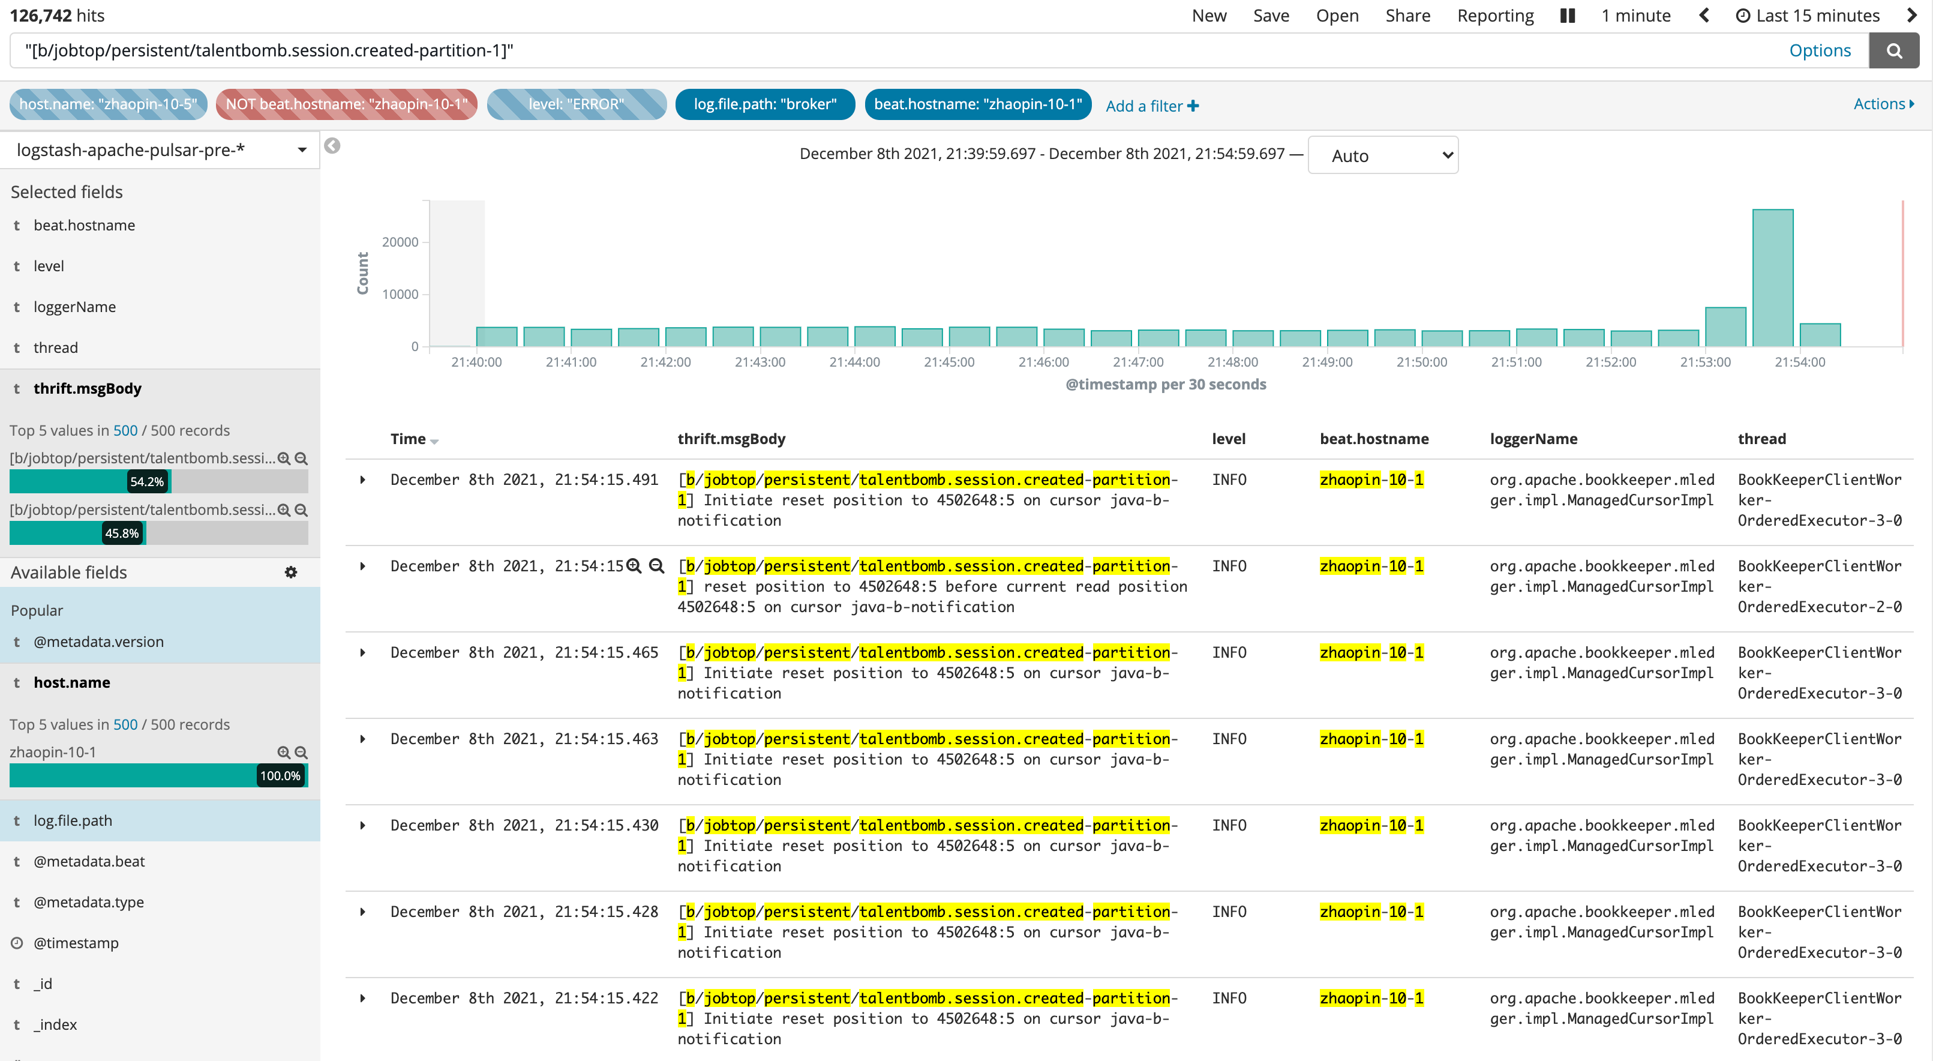Screen dimensions: 1933x1061
Task: Filter for top thrift.msgBody value
Action: click(x=283, y=458)
